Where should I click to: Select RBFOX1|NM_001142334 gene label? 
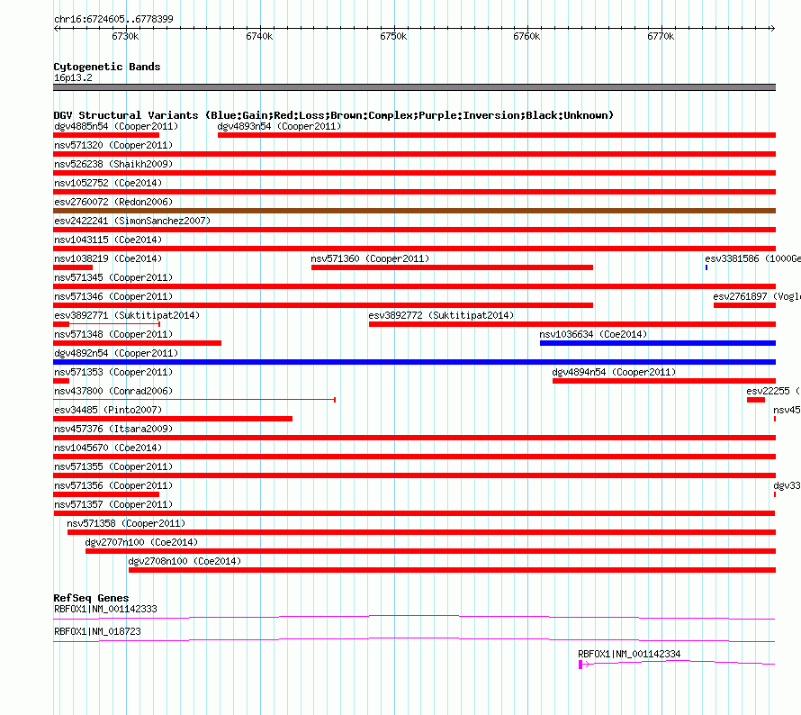[629, 654]
